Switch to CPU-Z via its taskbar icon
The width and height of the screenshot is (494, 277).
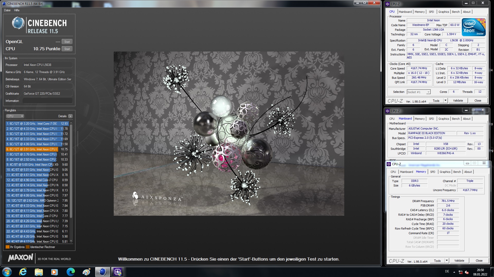tap(118, 272)
